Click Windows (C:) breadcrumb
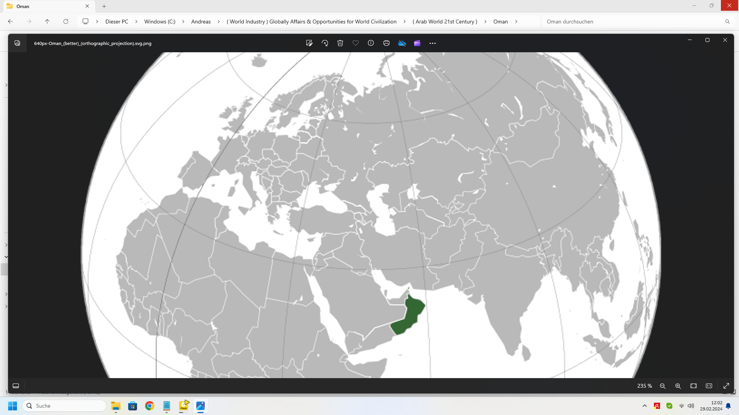Screen dimensions: 739x415 (x=160, y=22)
